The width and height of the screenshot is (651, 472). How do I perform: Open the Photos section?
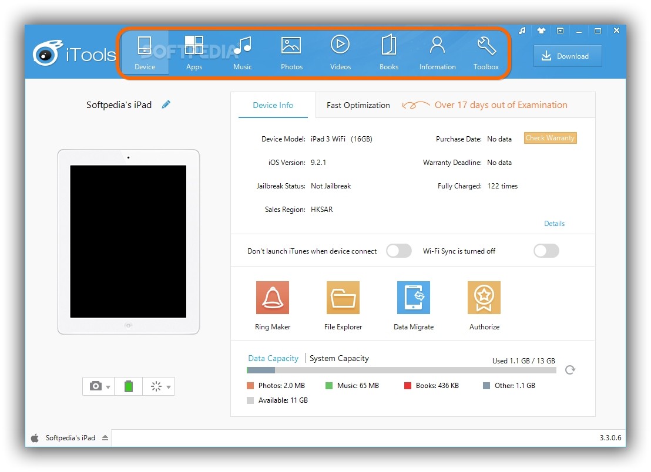coord(291,53)
